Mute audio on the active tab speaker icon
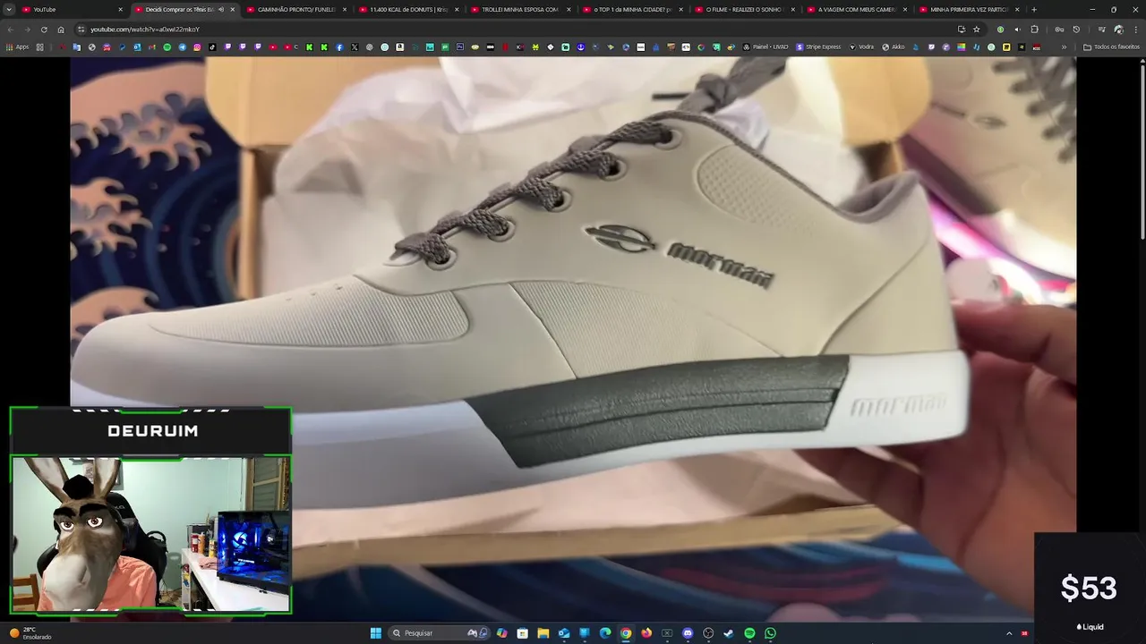 pyautogui.click(x=220, y=9)
